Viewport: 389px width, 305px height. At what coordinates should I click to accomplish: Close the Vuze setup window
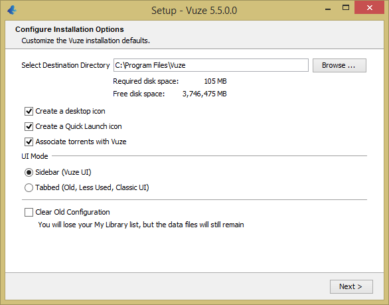pyautogui.click(x=369, y=8)
